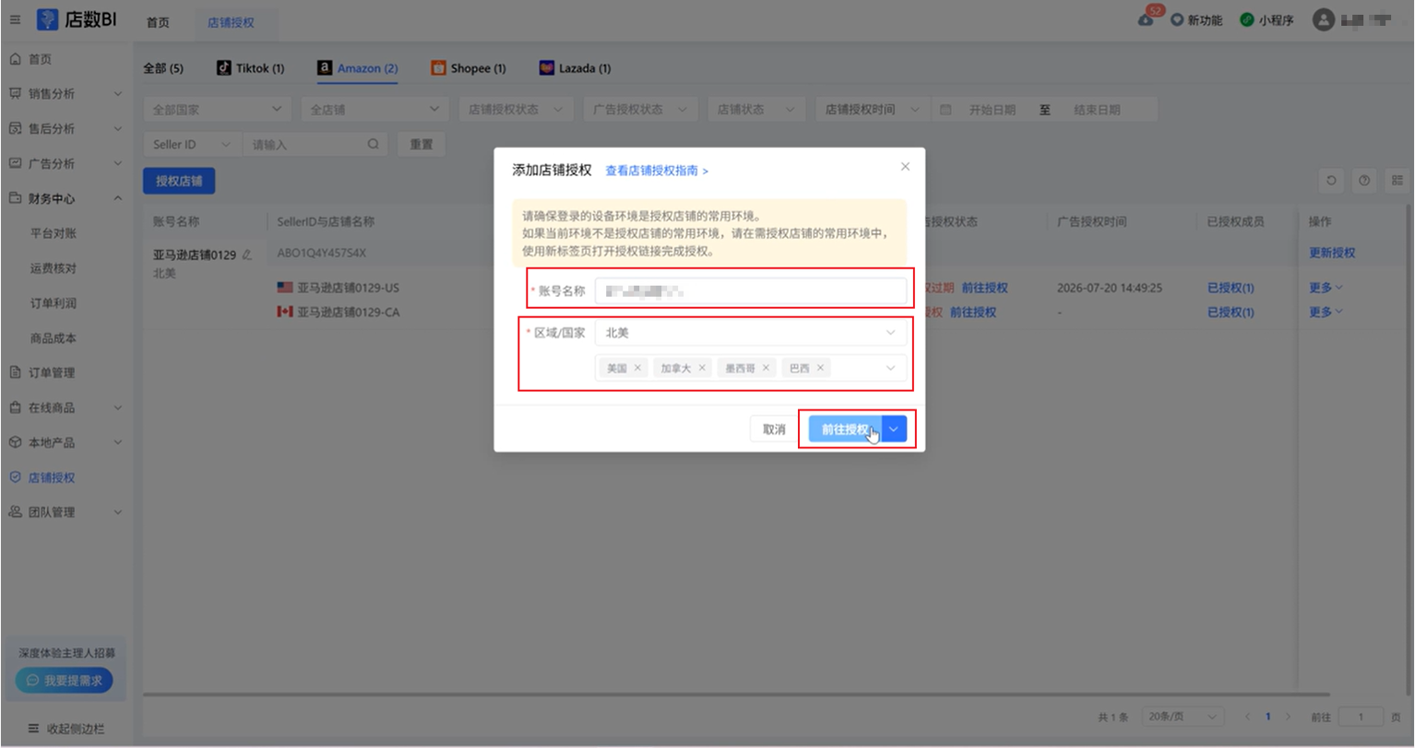Open 店铺状态 filter dropdown
This screenshot has height=748, width=1415.
pos(756,110)
